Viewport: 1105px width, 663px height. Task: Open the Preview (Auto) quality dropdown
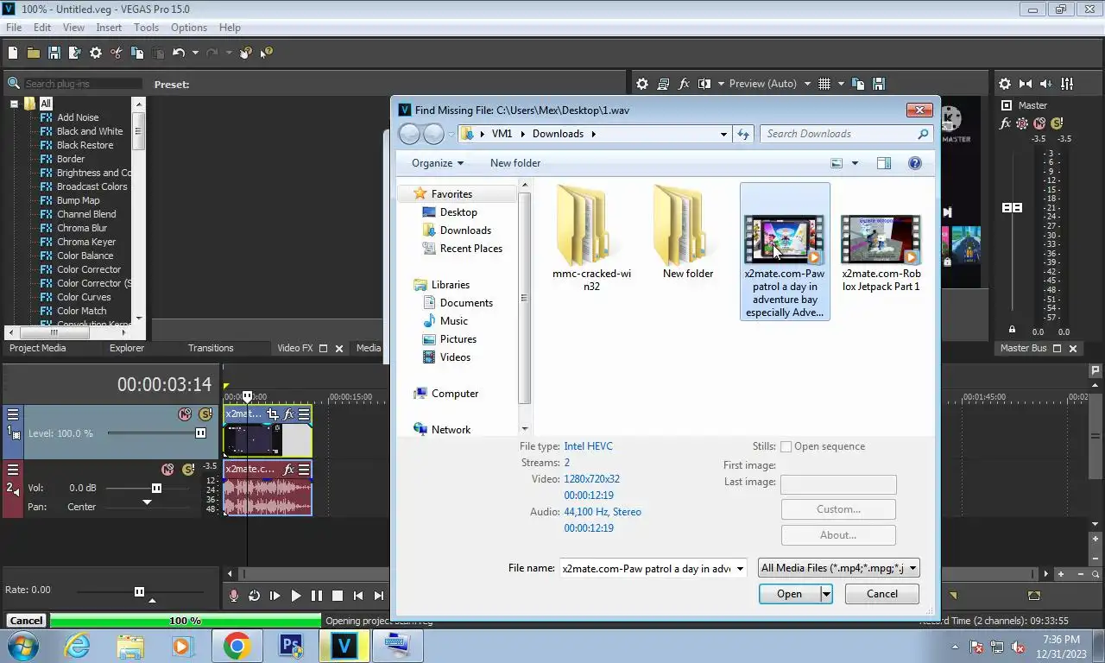pyautogui.click(x=807, y=84)
